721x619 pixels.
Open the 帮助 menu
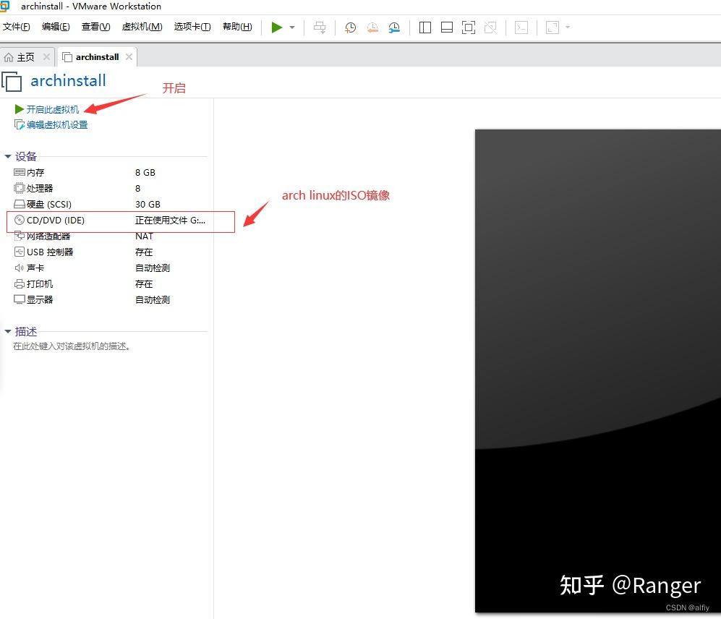236,27
